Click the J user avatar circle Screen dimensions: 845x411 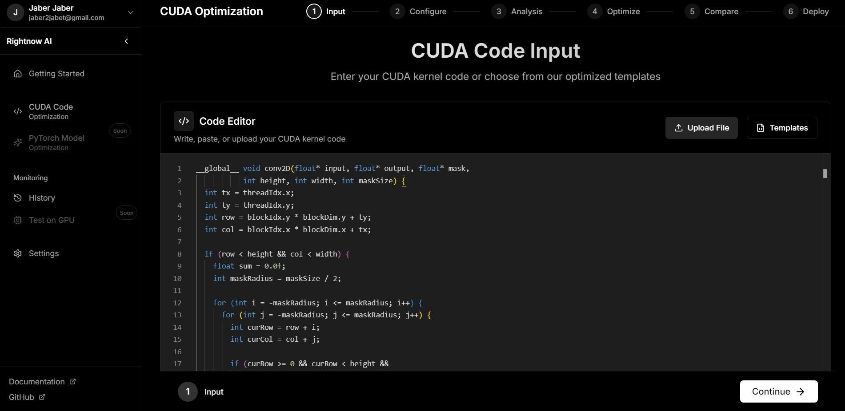(16, 12)
